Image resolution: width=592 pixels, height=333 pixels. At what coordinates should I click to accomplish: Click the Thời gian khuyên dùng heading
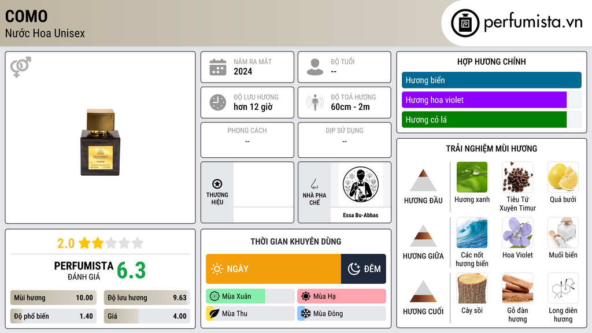click(x=296, y=241)
